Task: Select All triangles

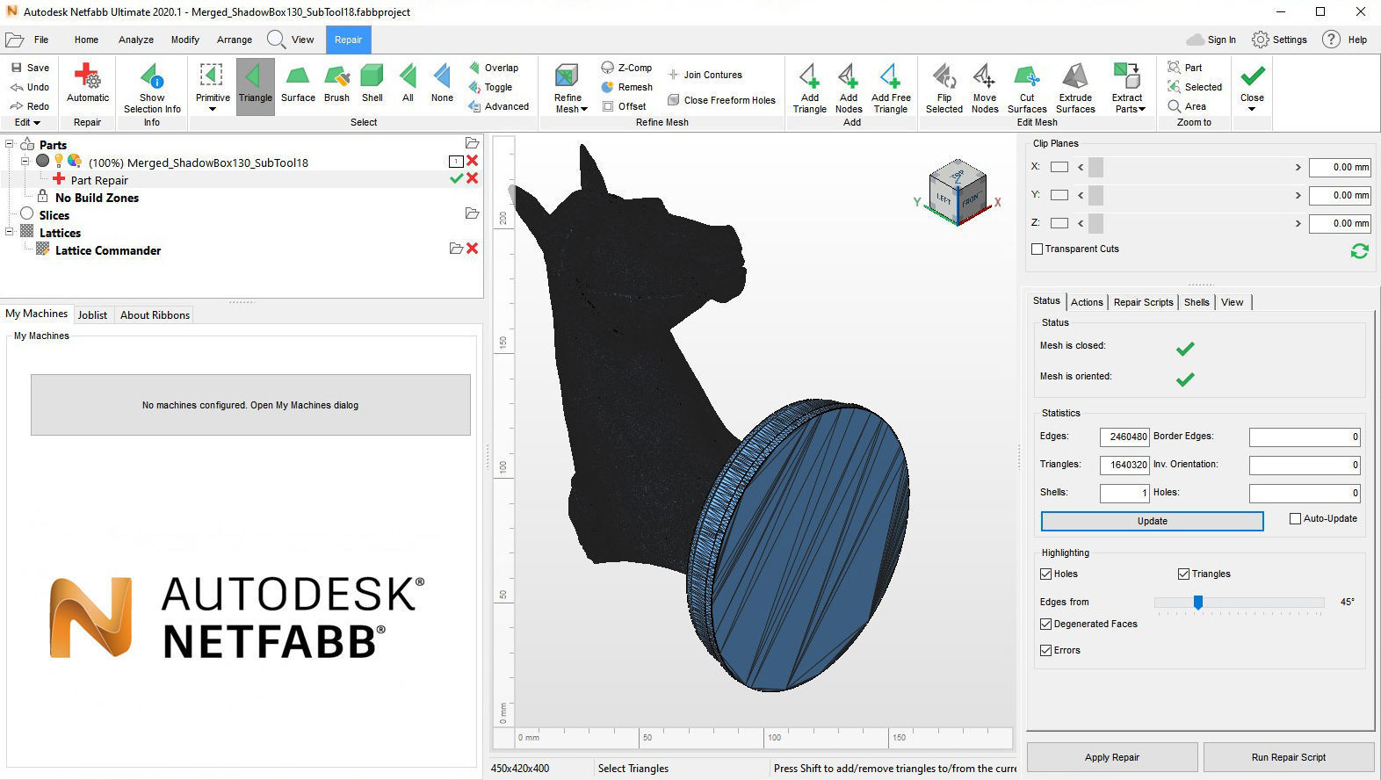Action: 408,84
